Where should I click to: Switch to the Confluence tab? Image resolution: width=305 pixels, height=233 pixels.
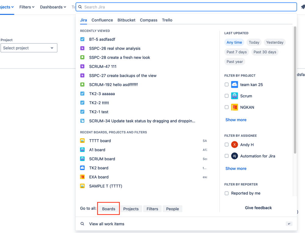pos(102,20)
